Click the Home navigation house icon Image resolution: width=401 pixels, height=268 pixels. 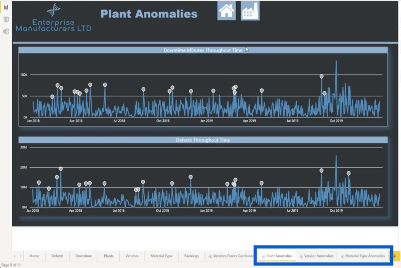coord(227,11)
